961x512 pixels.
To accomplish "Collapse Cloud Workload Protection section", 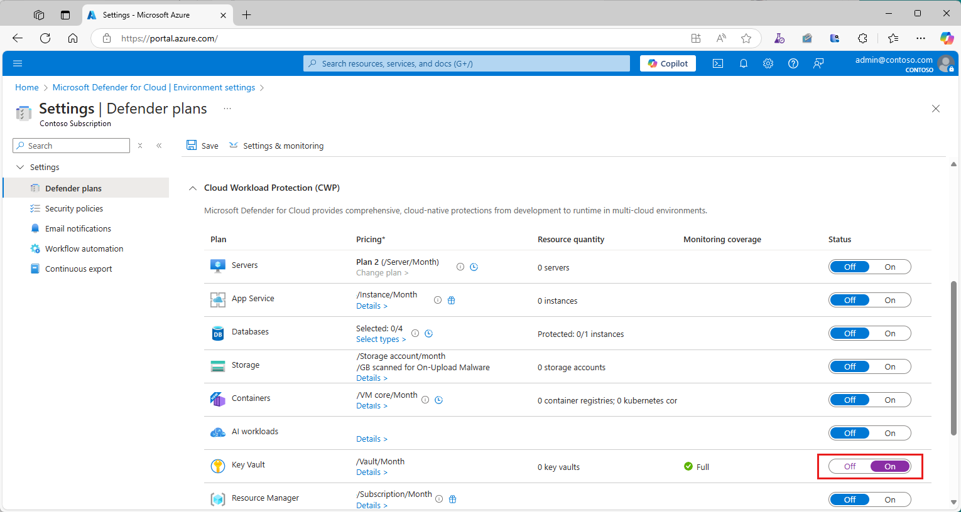I will [x=193, y=188].
